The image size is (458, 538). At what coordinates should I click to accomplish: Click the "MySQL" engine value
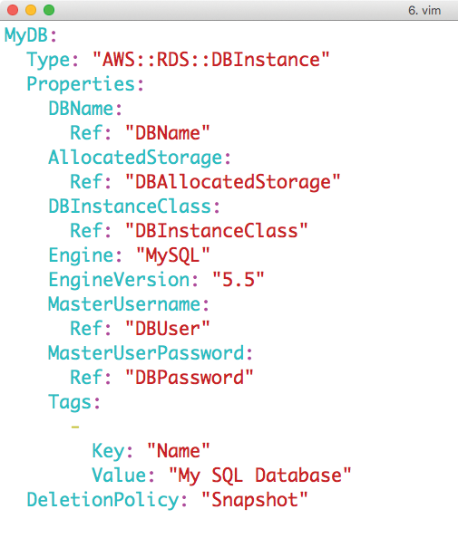(173, 255)
